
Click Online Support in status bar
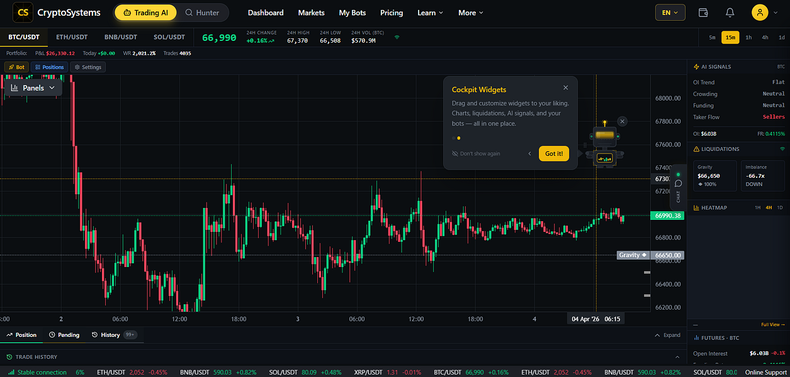point(766,373)
